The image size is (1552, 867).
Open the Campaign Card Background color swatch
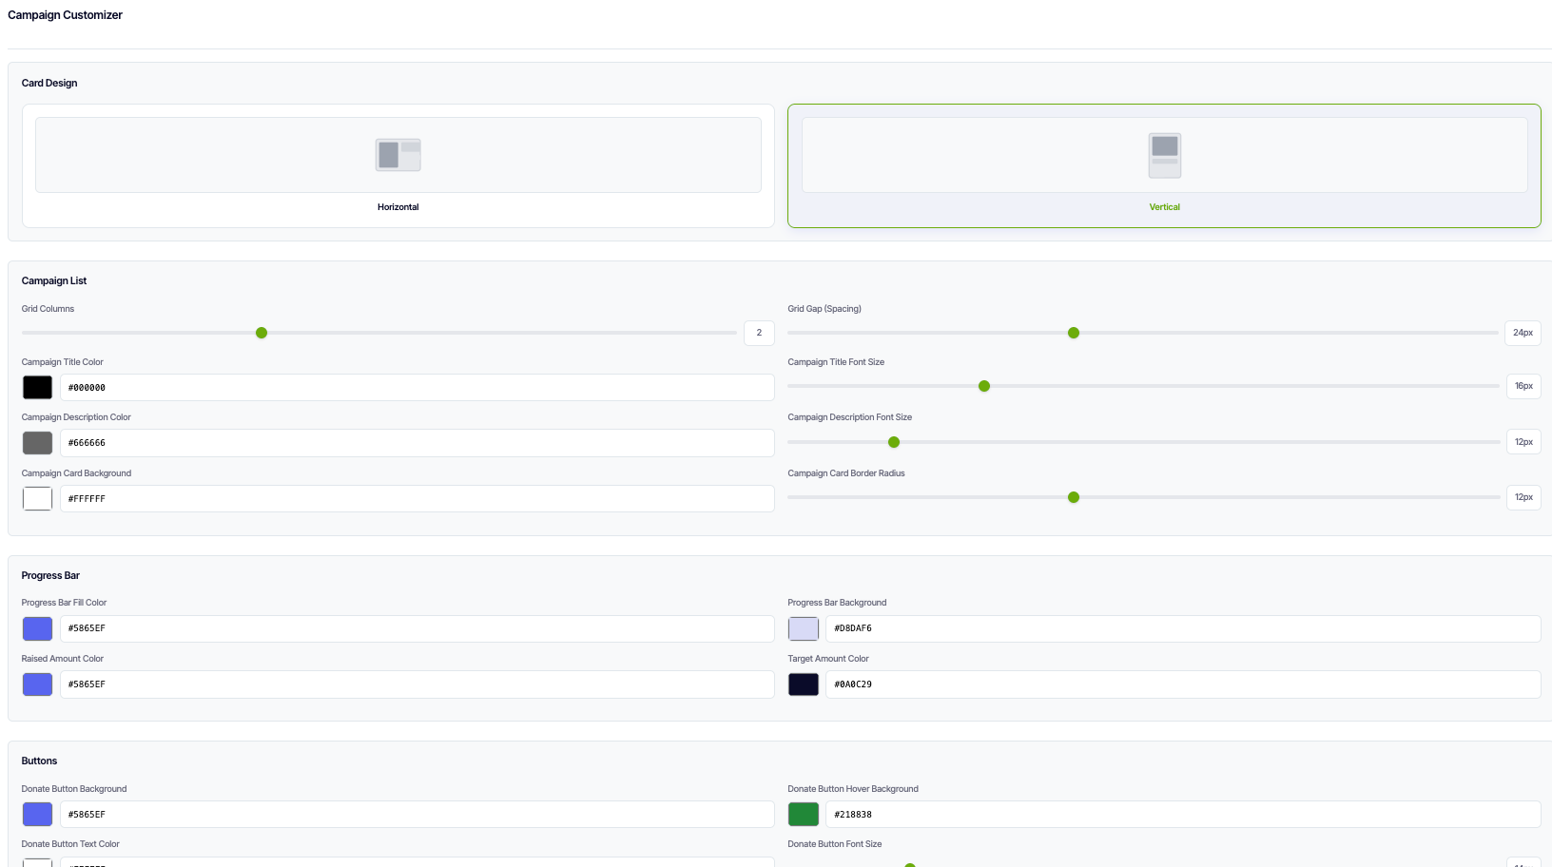coord(37,498)
